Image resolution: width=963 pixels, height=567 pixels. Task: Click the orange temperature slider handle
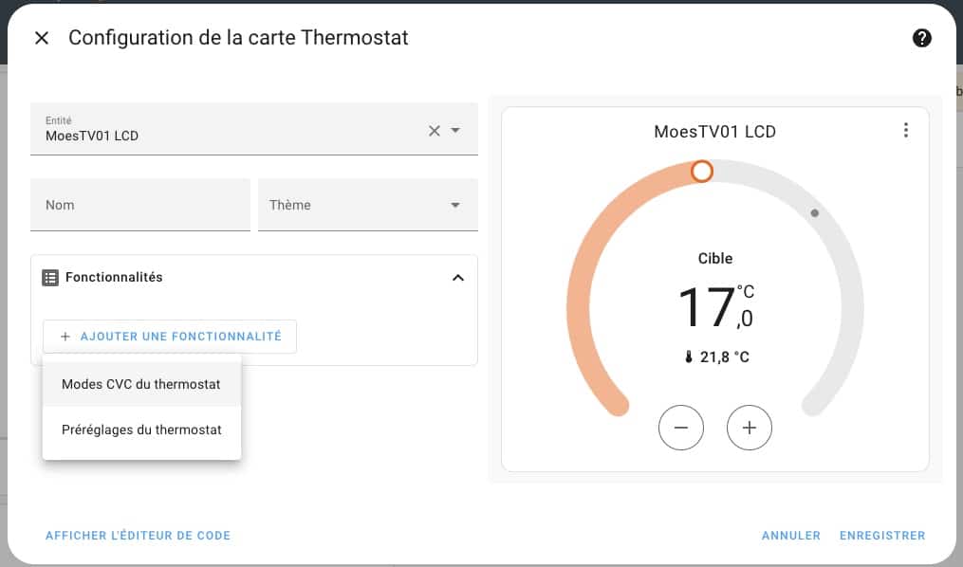pos(701,171)
